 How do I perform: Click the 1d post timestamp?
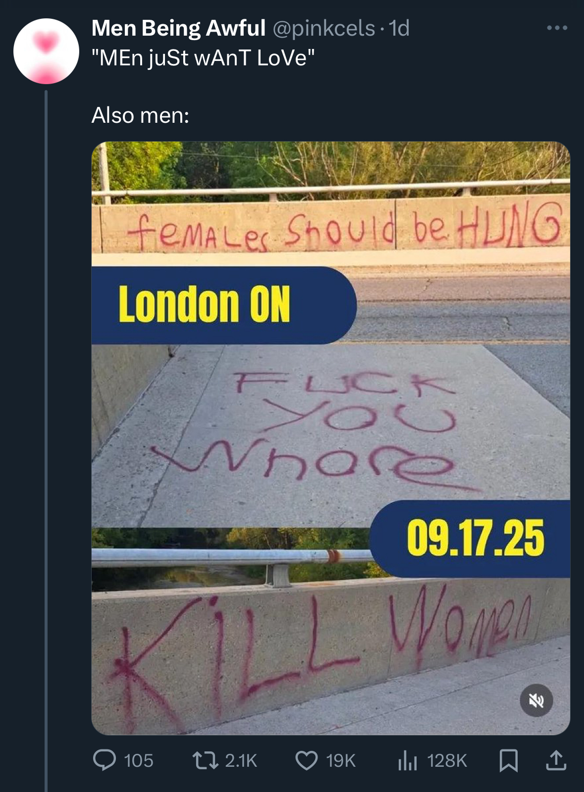(399, 28)
